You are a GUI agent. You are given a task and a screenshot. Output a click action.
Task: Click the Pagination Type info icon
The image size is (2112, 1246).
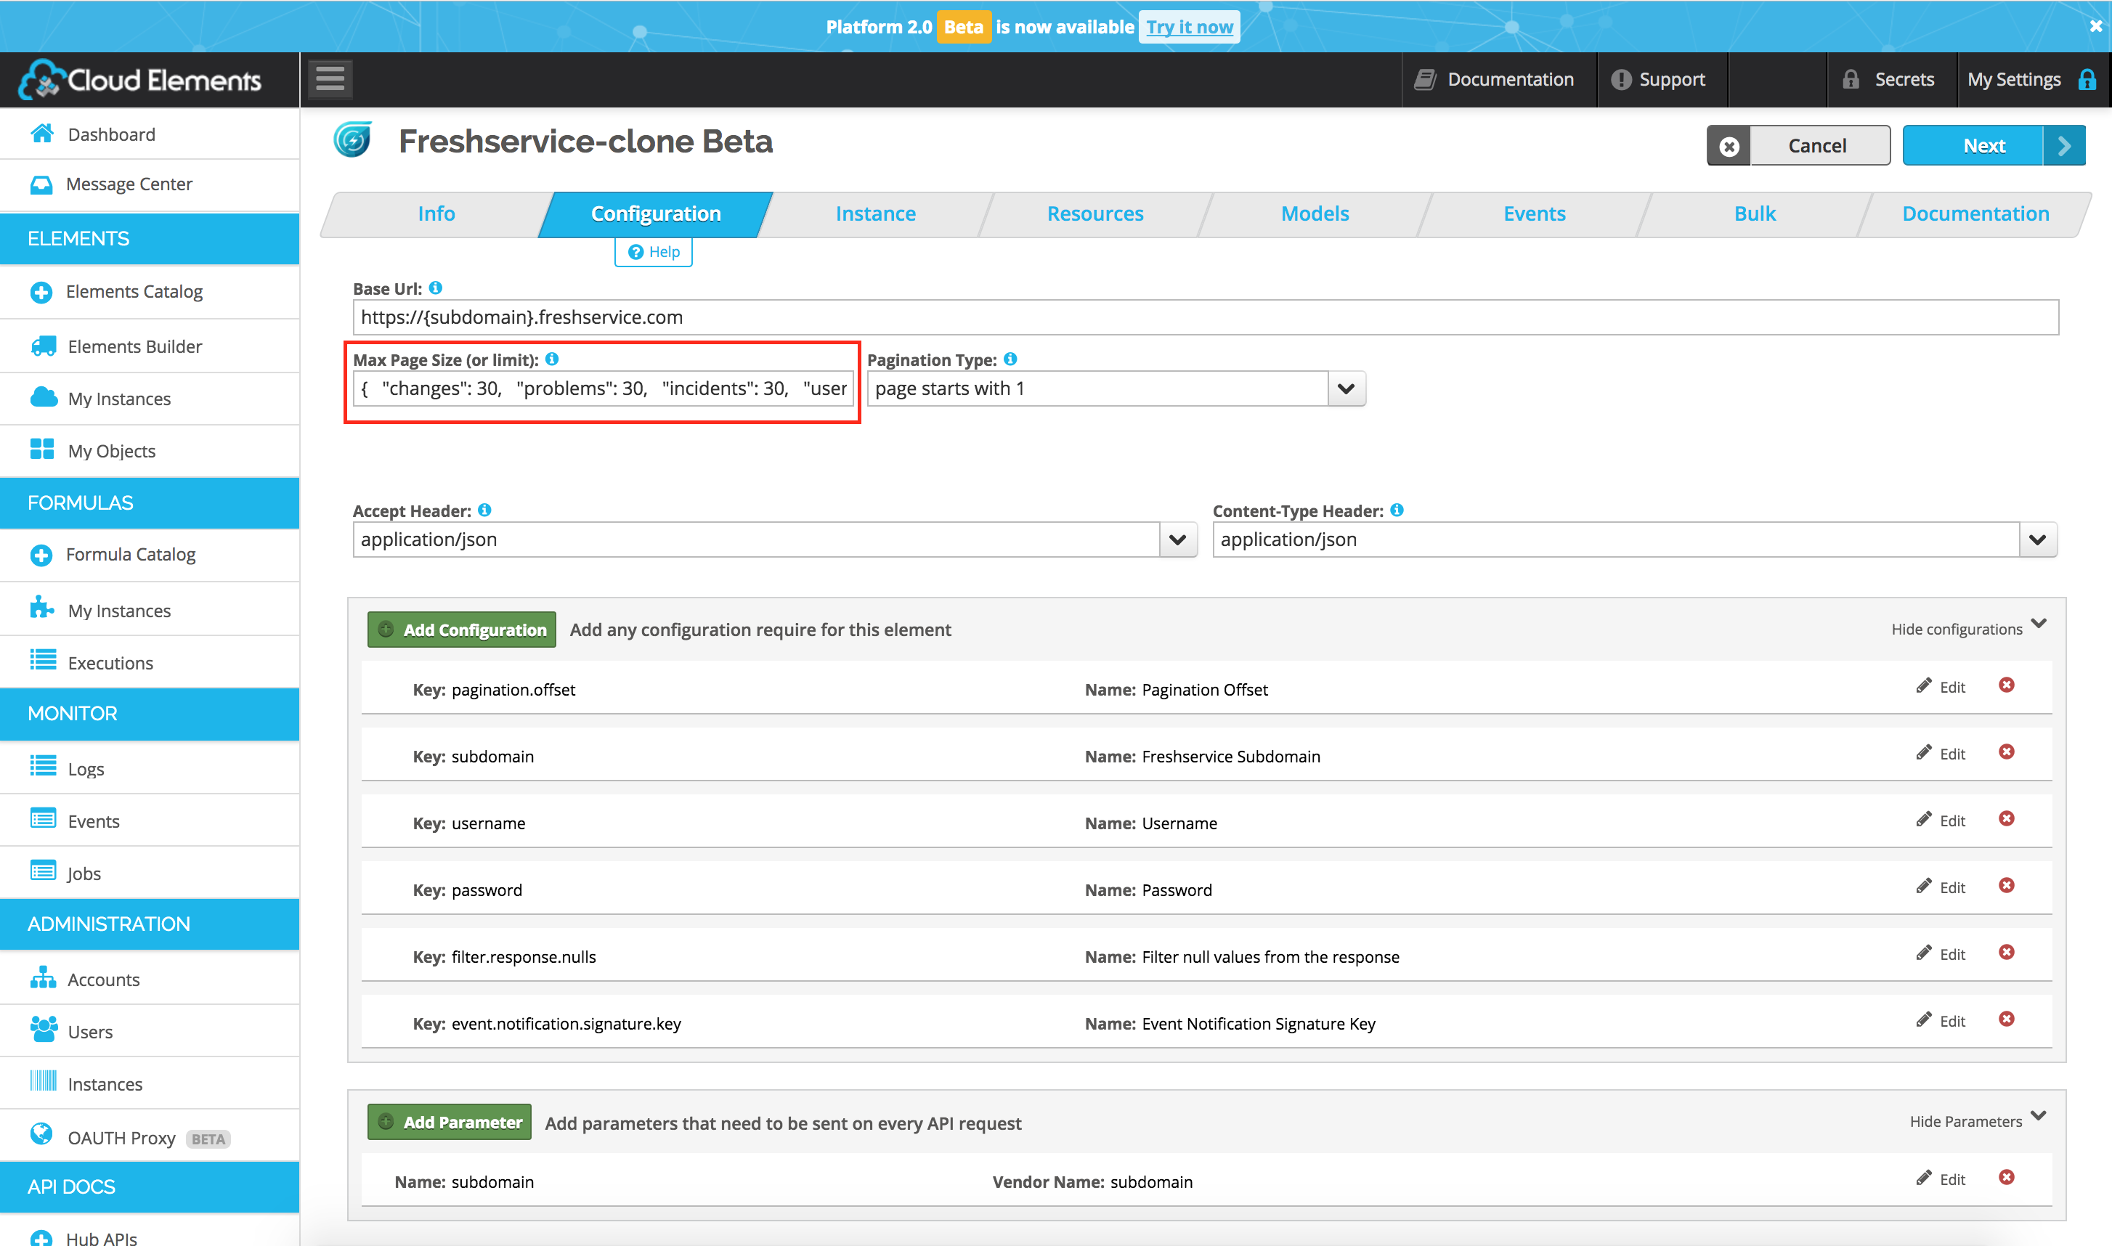[1010, 359]
